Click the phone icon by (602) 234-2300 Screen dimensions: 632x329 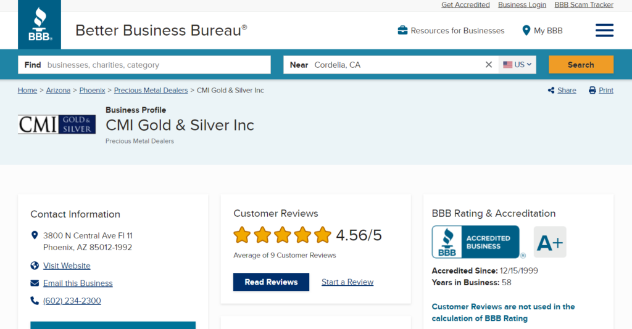(x=35, y=301)
